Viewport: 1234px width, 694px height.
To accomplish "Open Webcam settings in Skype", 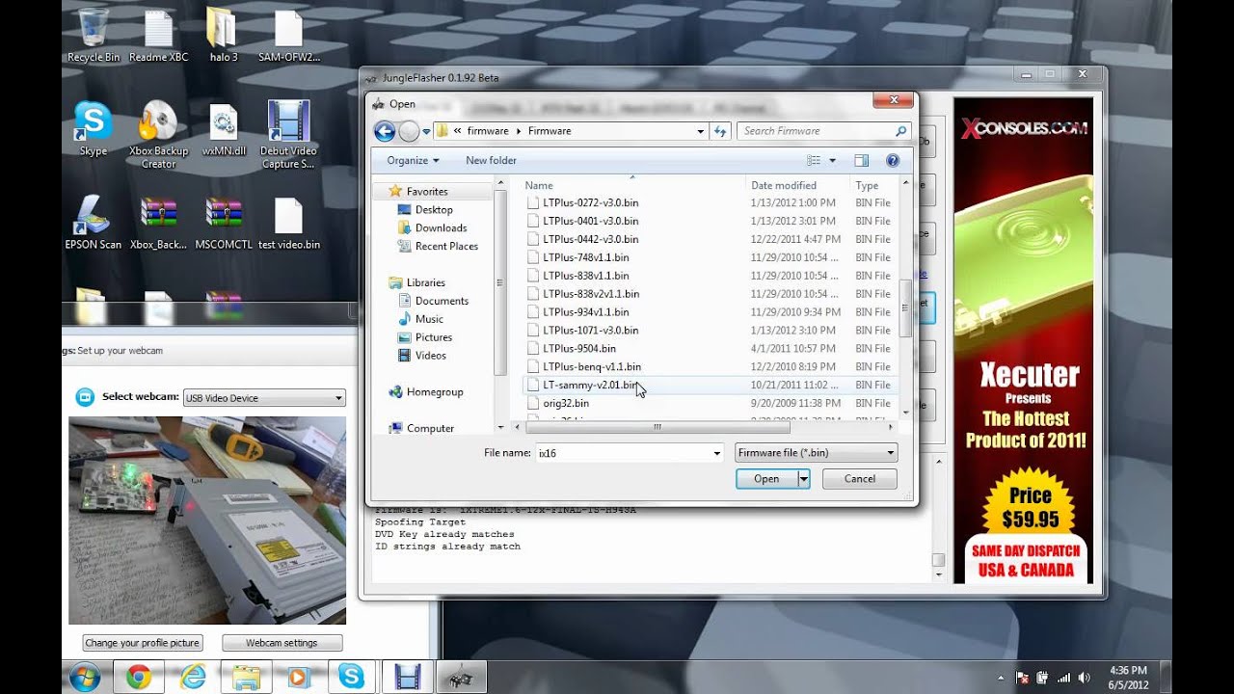I will 282,643.
